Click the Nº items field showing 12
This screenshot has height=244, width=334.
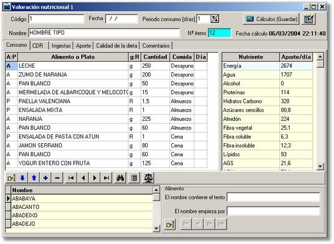point(219,33)
